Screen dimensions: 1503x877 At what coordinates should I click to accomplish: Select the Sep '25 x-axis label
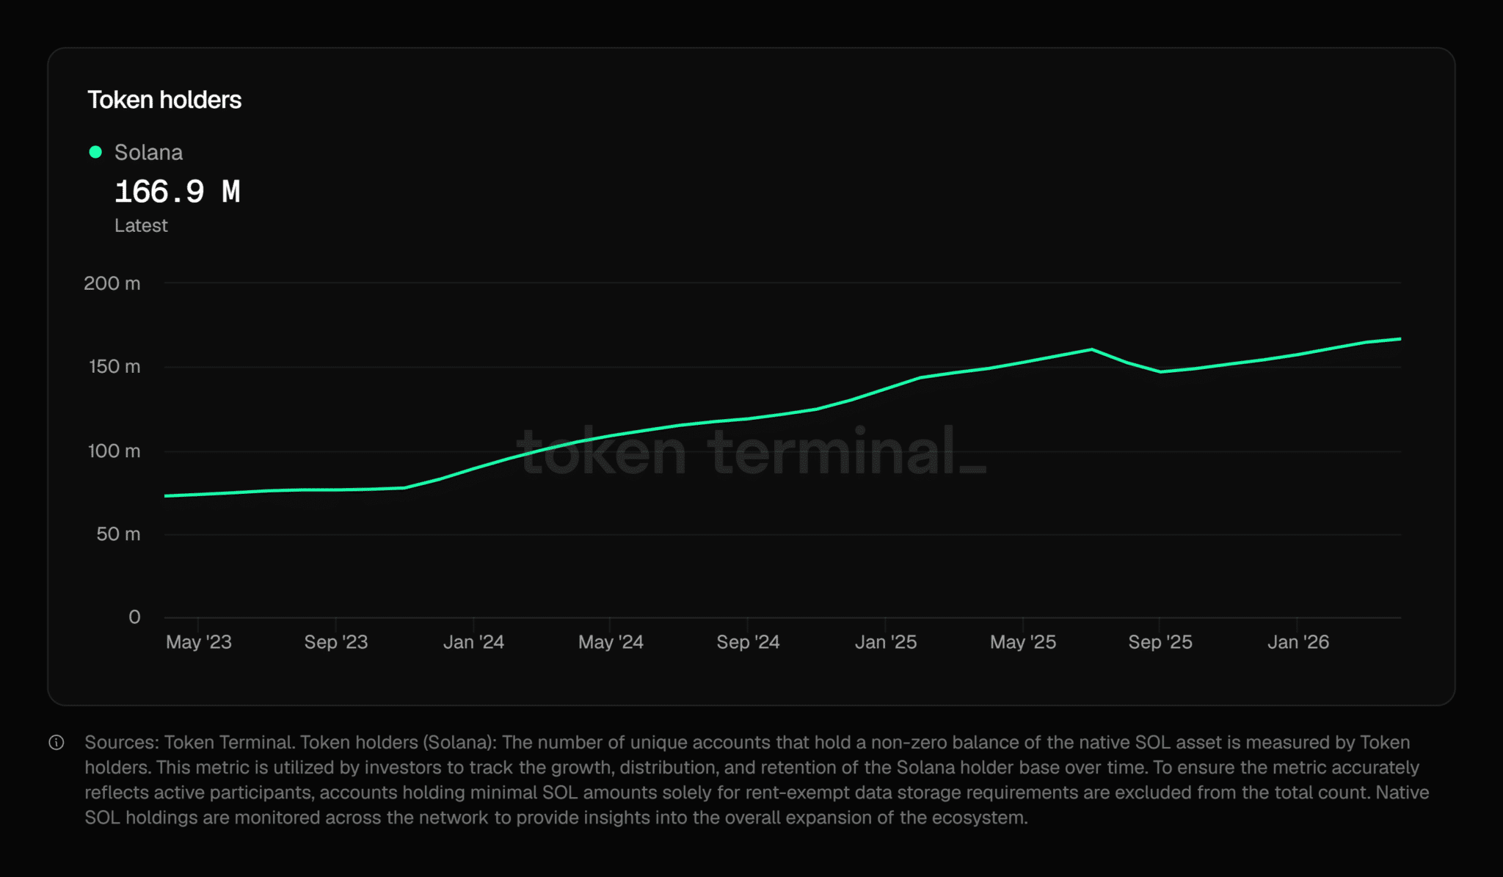pyautogui.click(x=1160, y=642)
